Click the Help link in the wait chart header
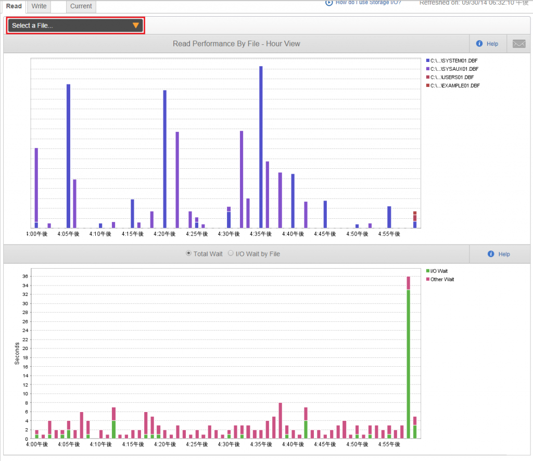 coord(504,254)
